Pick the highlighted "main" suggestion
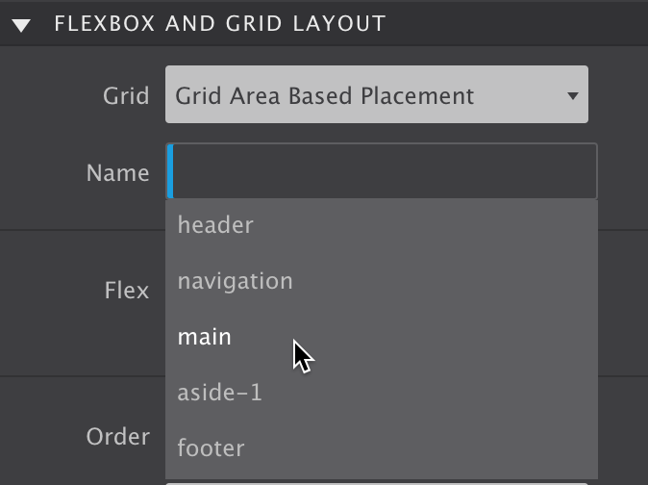The width and height of the screenshot is (648, 485). pos(205,337)
